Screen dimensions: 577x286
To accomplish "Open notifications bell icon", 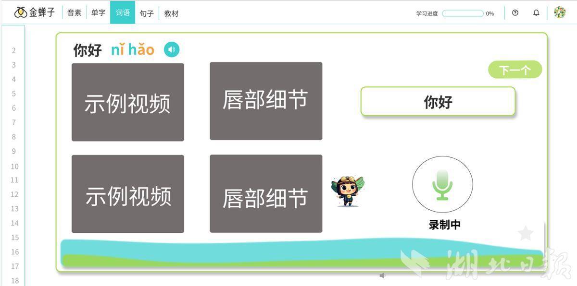I will pyautogui.click(x=536, y=13).
